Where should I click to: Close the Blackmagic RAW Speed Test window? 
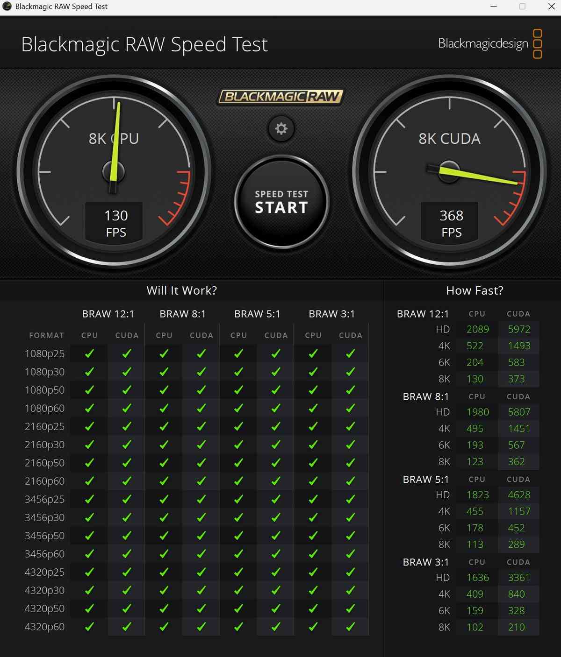(551, 7)
